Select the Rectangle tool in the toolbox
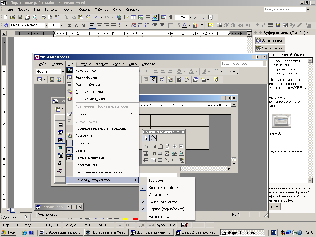 coord(174,160)
